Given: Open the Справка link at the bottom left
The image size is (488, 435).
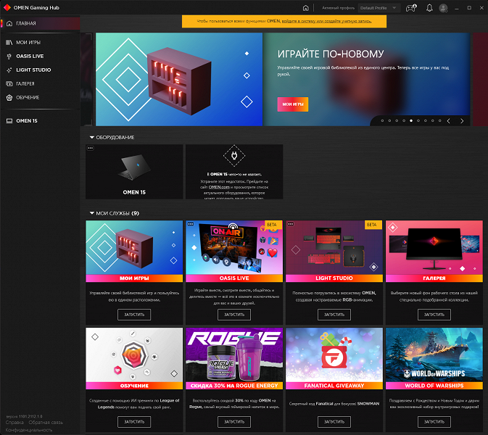Looking at the screenshot, I should [15, 423].
